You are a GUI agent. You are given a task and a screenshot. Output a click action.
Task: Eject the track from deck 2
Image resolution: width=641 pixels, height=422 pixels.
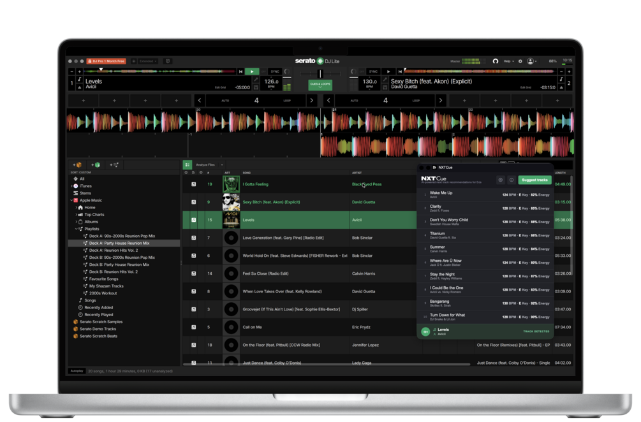(x=561, y=87)
